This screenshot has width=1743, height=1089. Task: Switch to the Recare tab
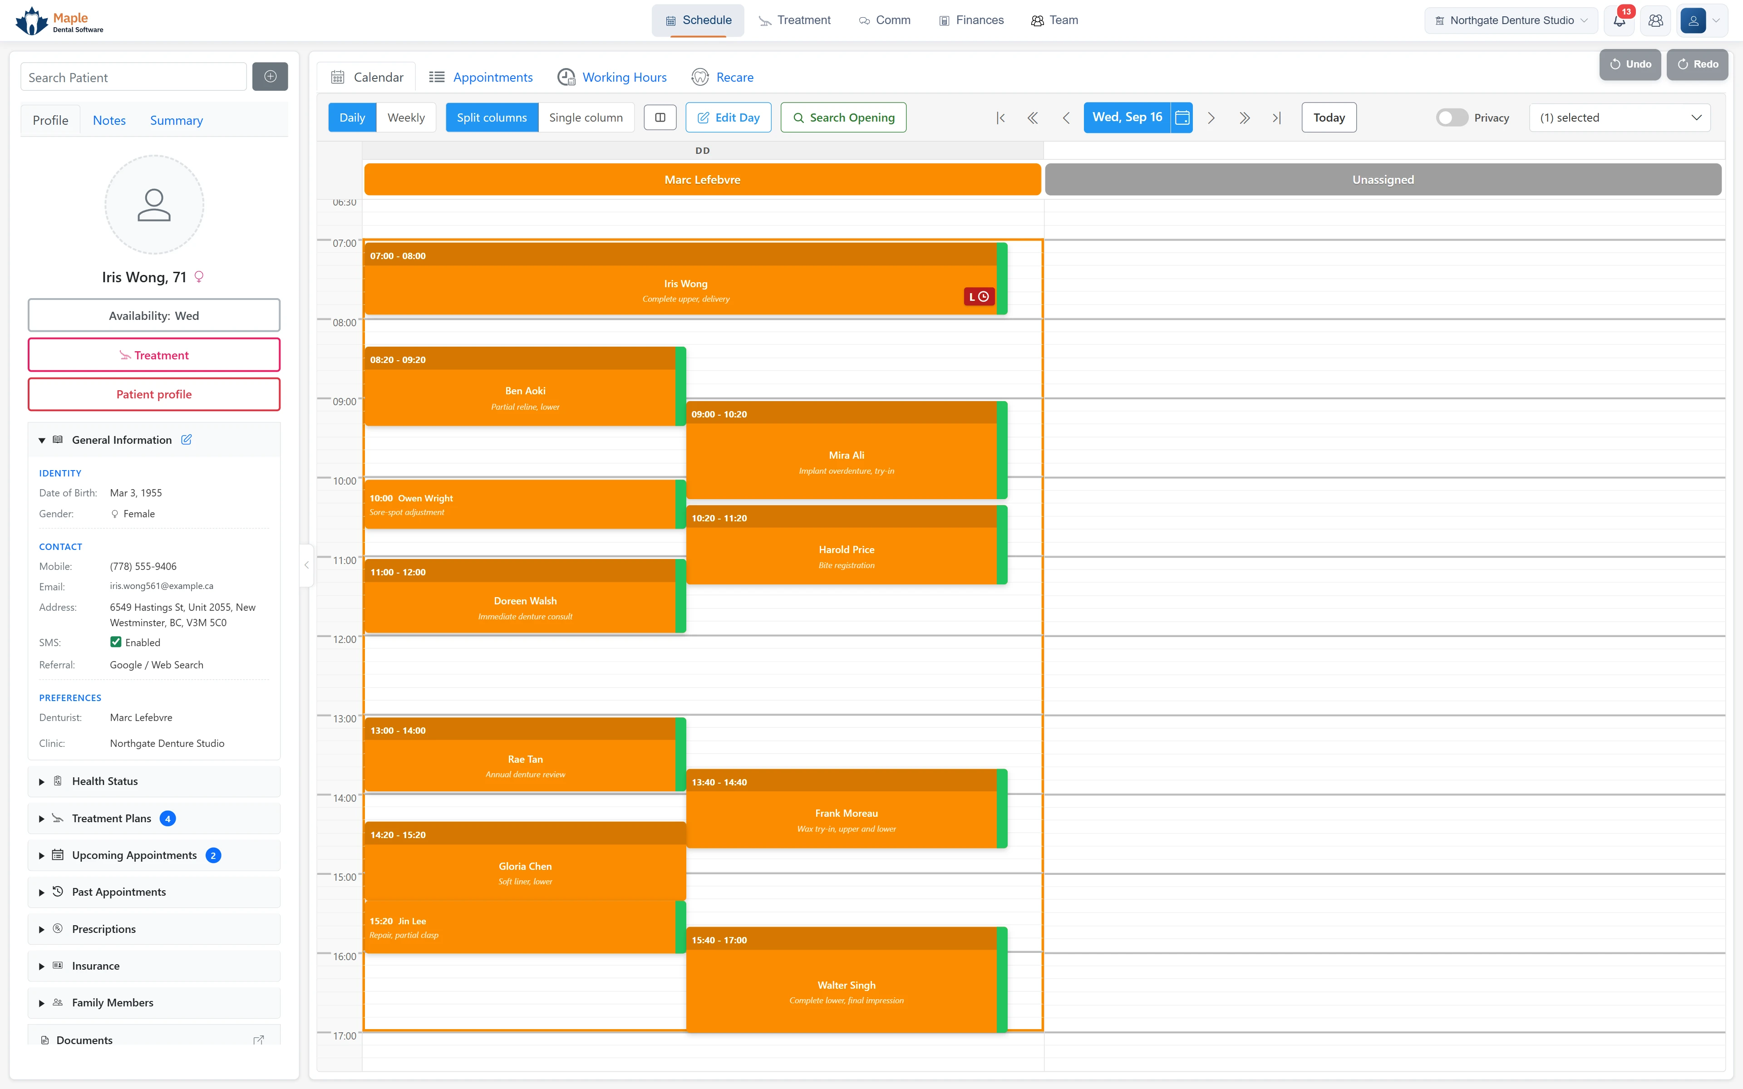pyautogui.click(x=723, y=77)
